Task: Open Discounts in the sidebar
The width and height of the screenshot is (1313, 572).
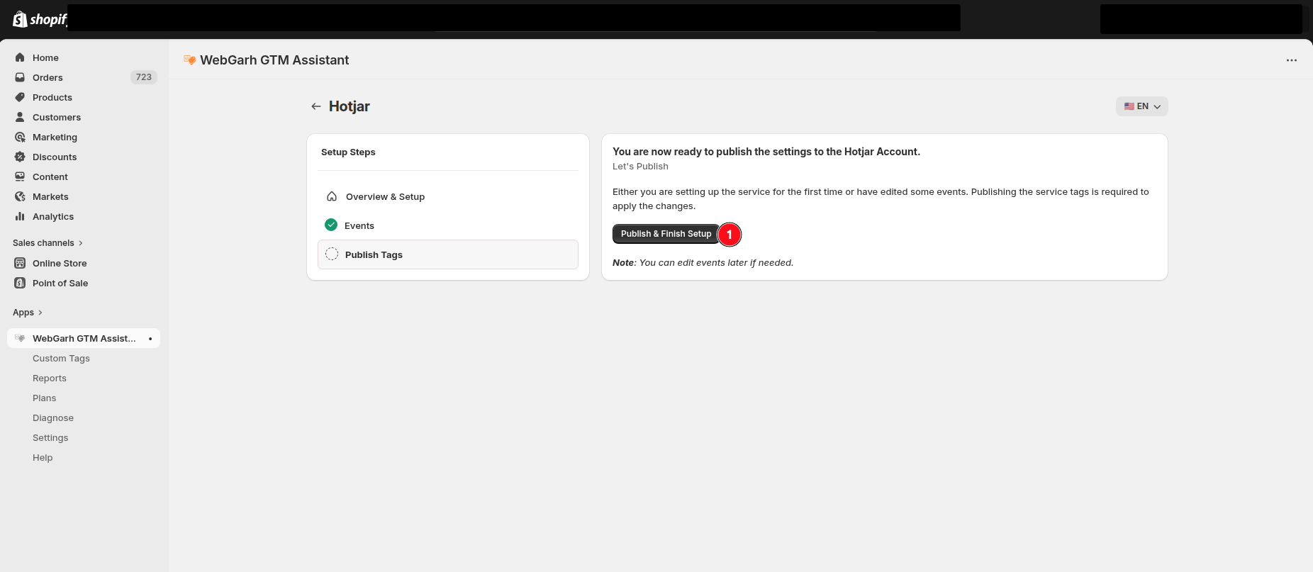Action: pyautogui.click(x=55, y=157)
